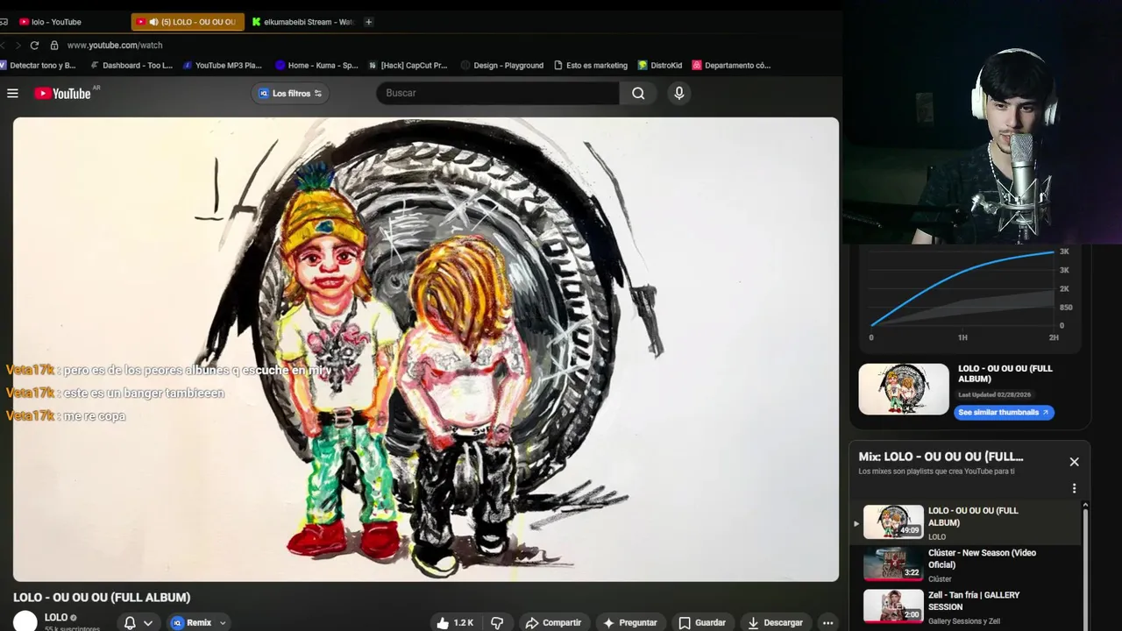The width and height of the screenshot is (1122, 631).
Task: Click chat message 'este es un banger tambieeen'
Action: (x=144, y=393)
